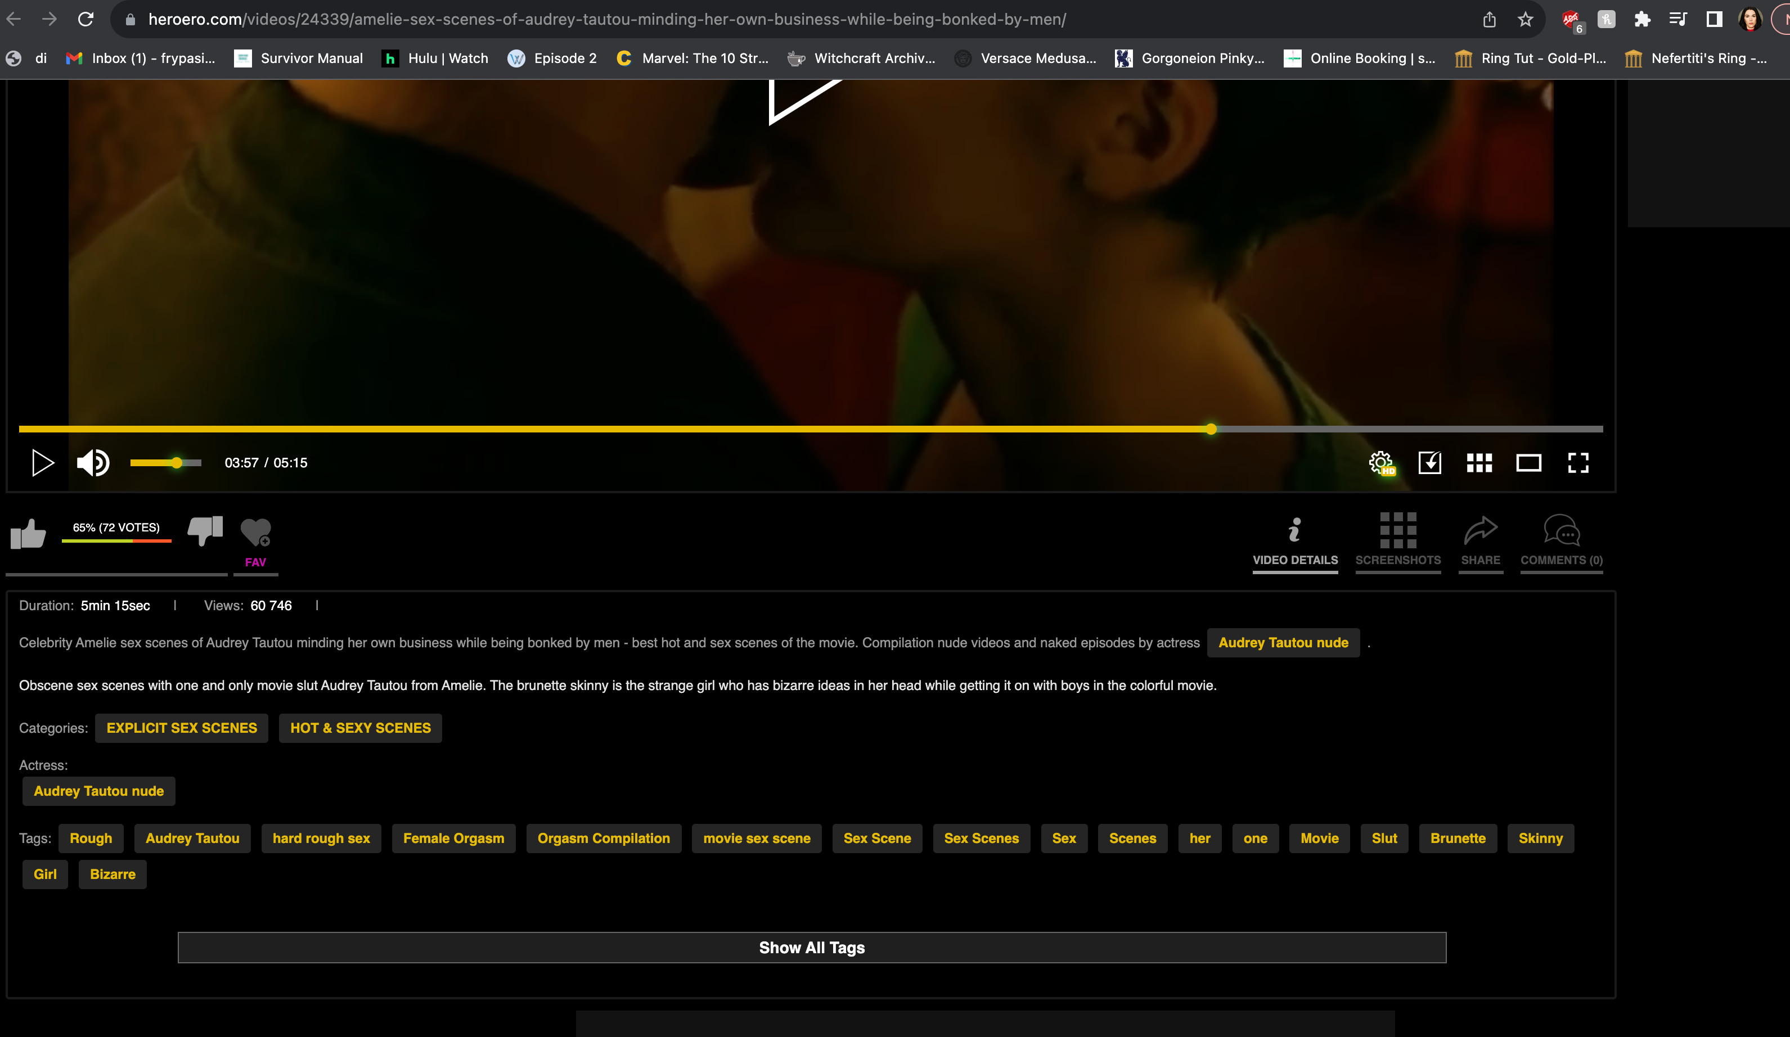Image resolution: width=1790 pixels, height=1037 pixels.
Task: Like the video with the thumbs up
Action: [28, 534]
